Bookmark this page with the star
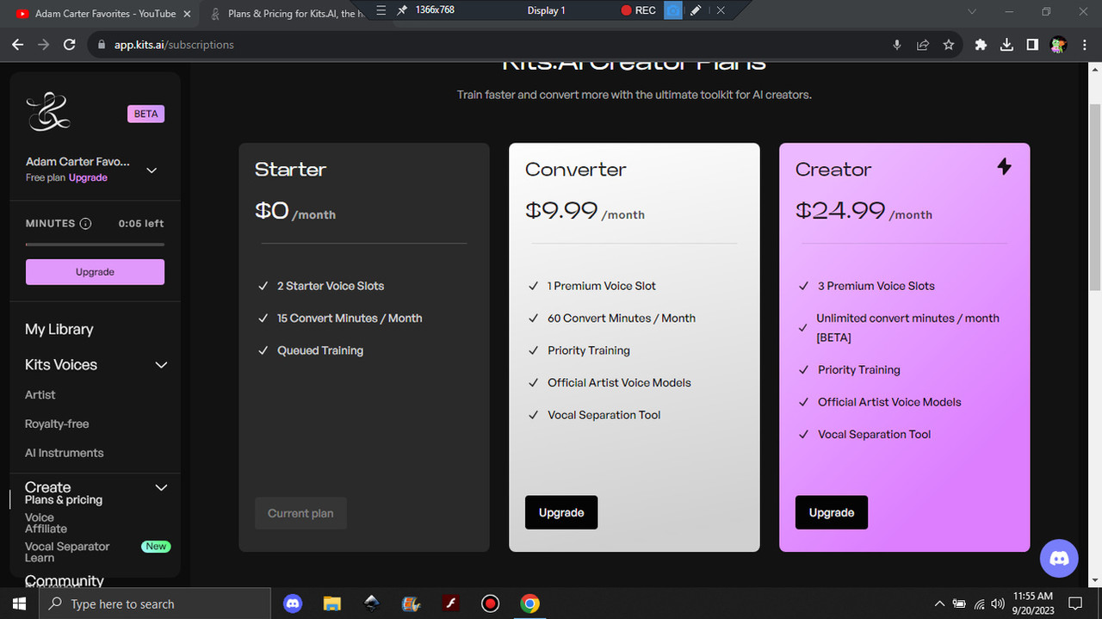Image resolution: width=1102 pixels, height=619 pixels. (x=949, y=45)
